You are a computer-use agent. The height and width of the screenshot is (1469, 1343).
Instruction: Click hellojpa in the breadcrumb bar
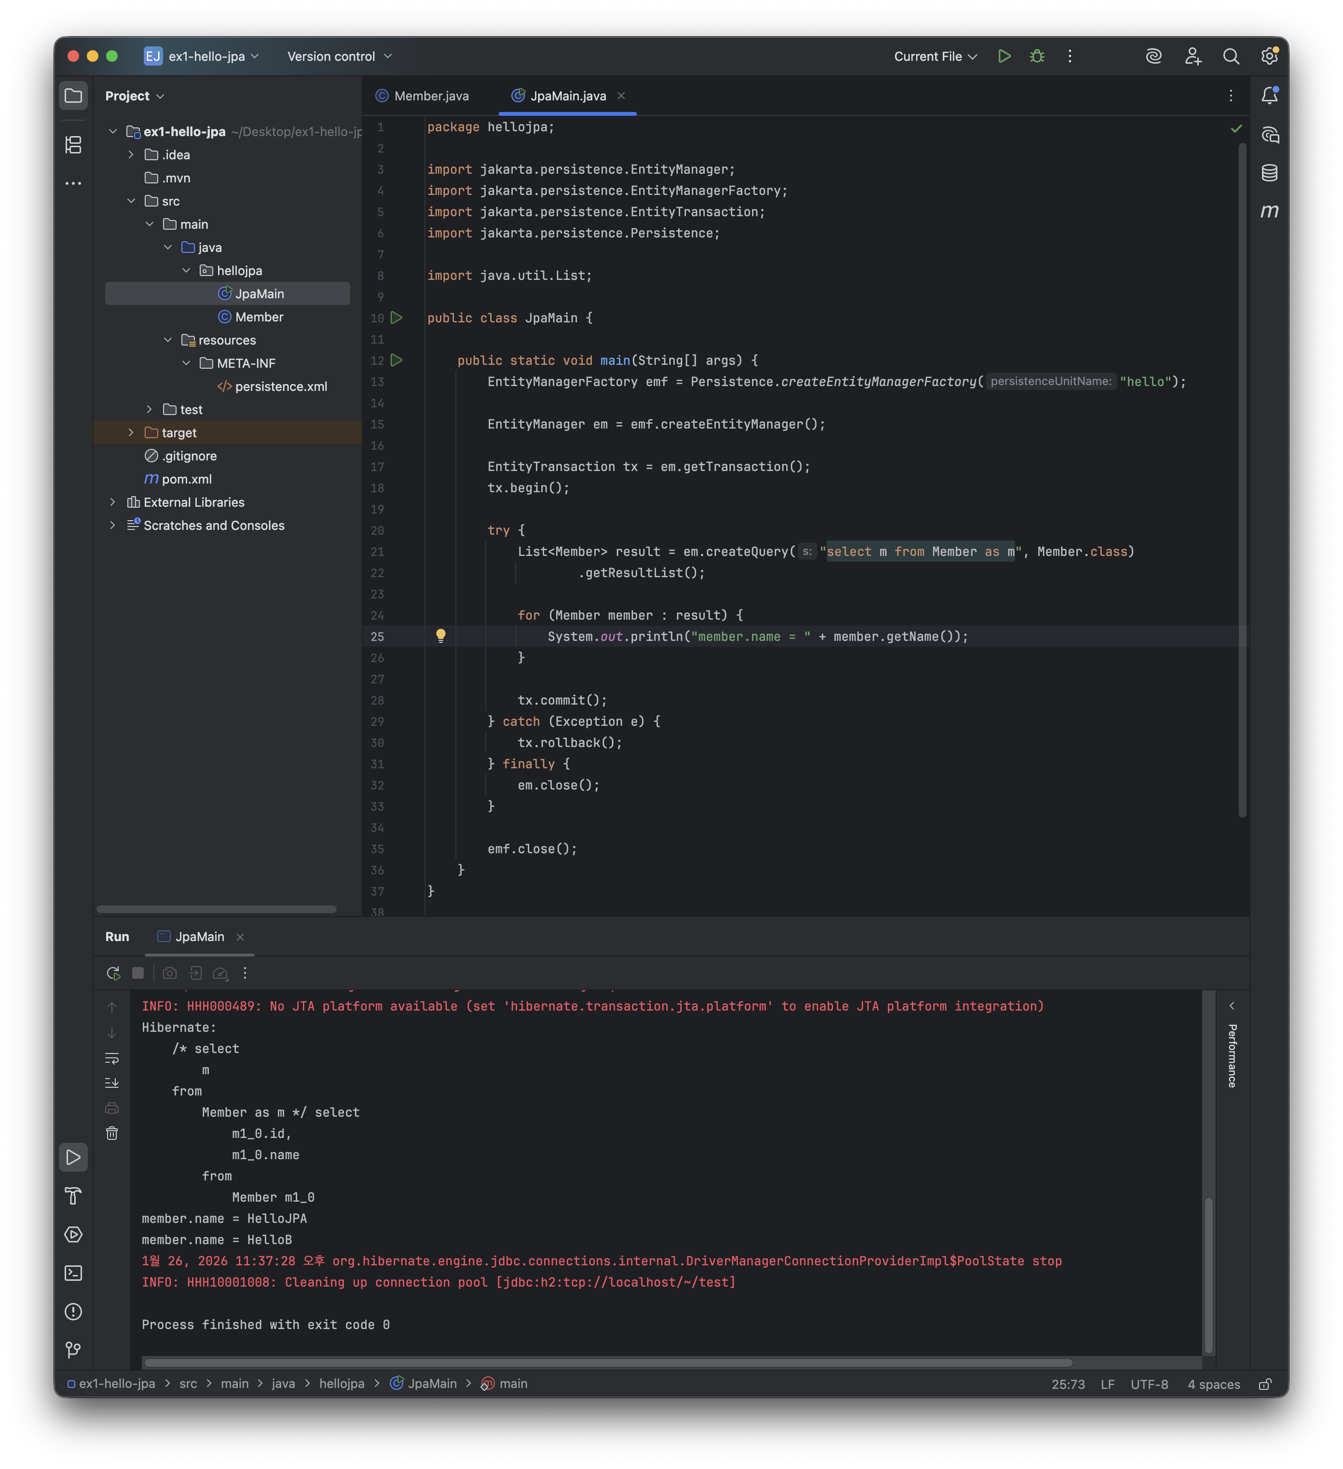(342, 1383)
